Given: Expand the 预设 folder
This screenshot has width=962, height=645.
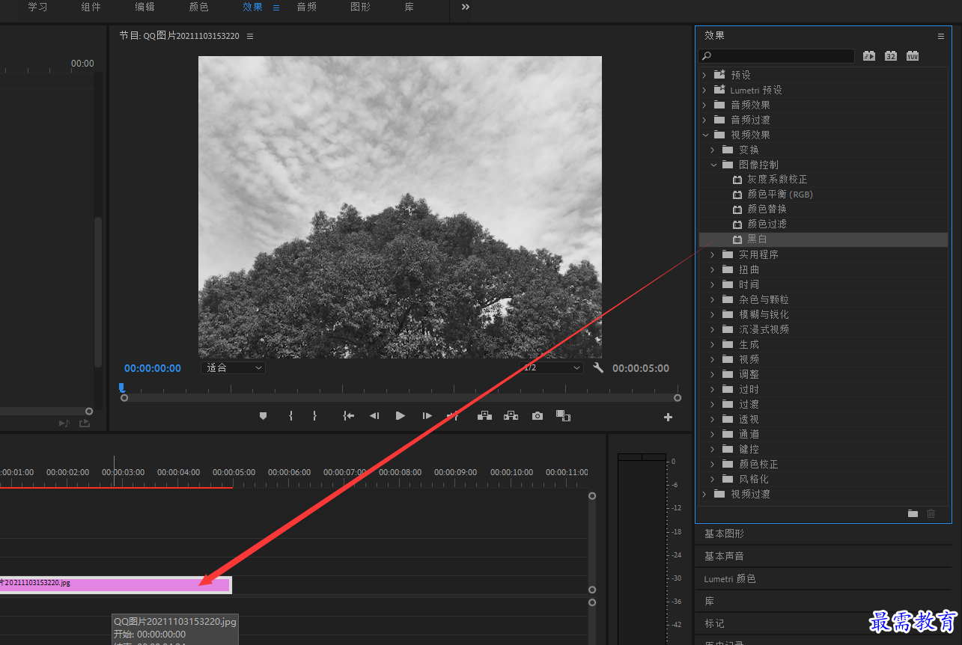Looking at the screenshot, I should coord(704,75).
